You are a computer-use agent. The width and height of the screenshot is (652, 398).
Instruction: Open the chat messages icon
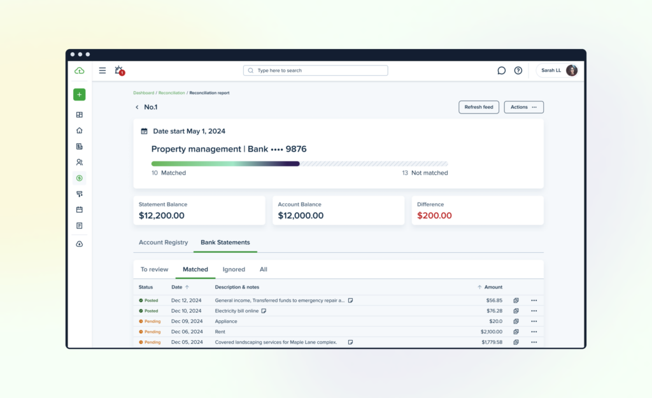click(502, 70)
